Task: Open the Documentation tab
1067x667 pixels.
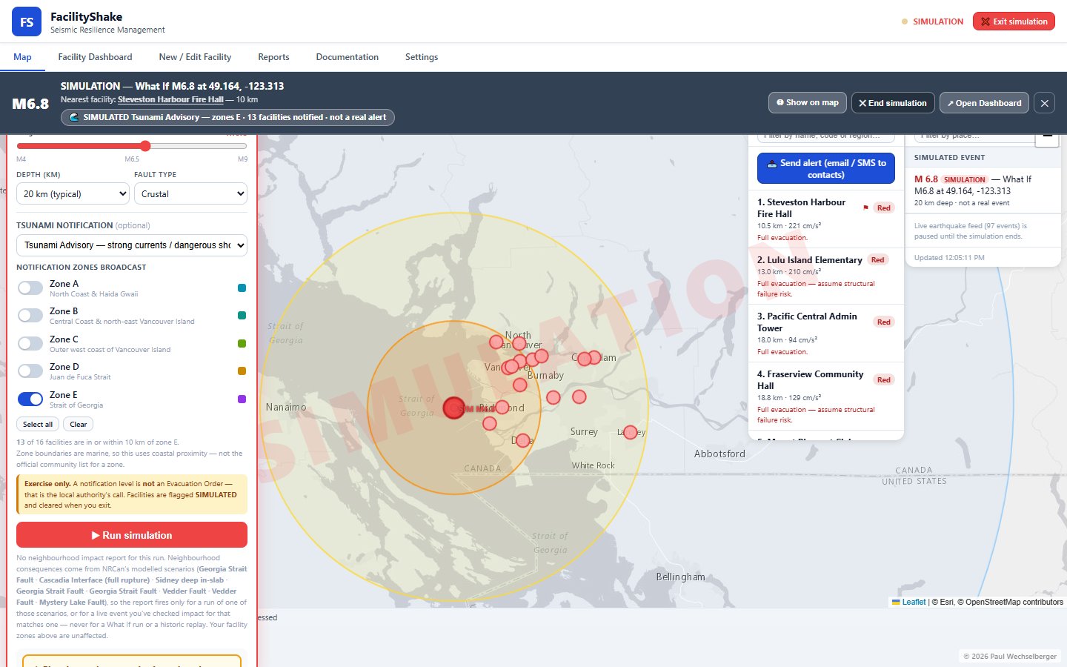Action: tap(347, 57)
